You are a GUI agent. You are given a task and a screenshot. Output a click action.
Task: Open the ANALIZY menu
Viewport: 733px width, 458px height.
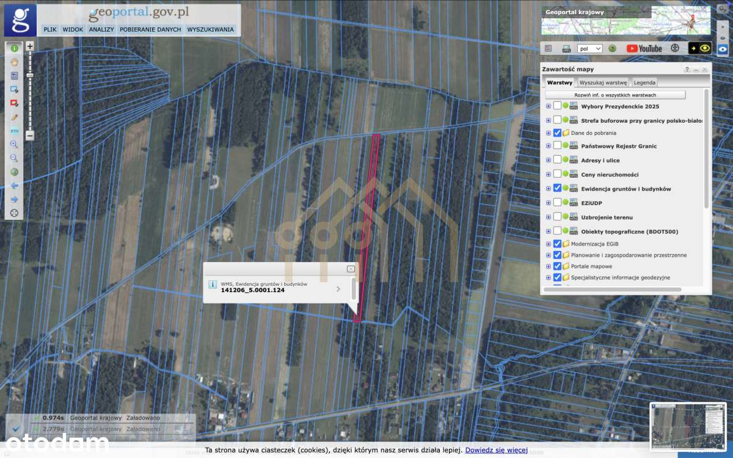pyautogui.click(x=101, y=29)
